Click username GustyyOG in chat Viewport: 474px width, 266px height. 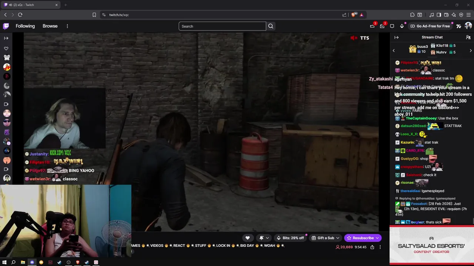tap(409, 158)
